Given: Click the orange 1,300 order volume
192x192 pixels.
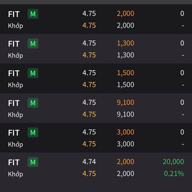Looking at the screenshot, I should [125, 43].
